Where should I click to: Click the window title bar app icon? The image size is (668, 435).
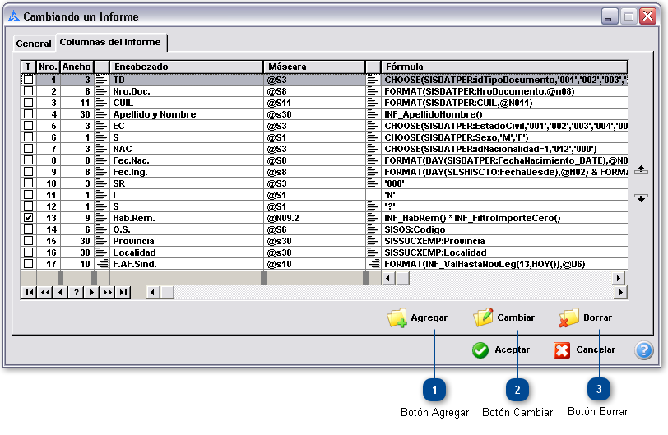[14, 16]
